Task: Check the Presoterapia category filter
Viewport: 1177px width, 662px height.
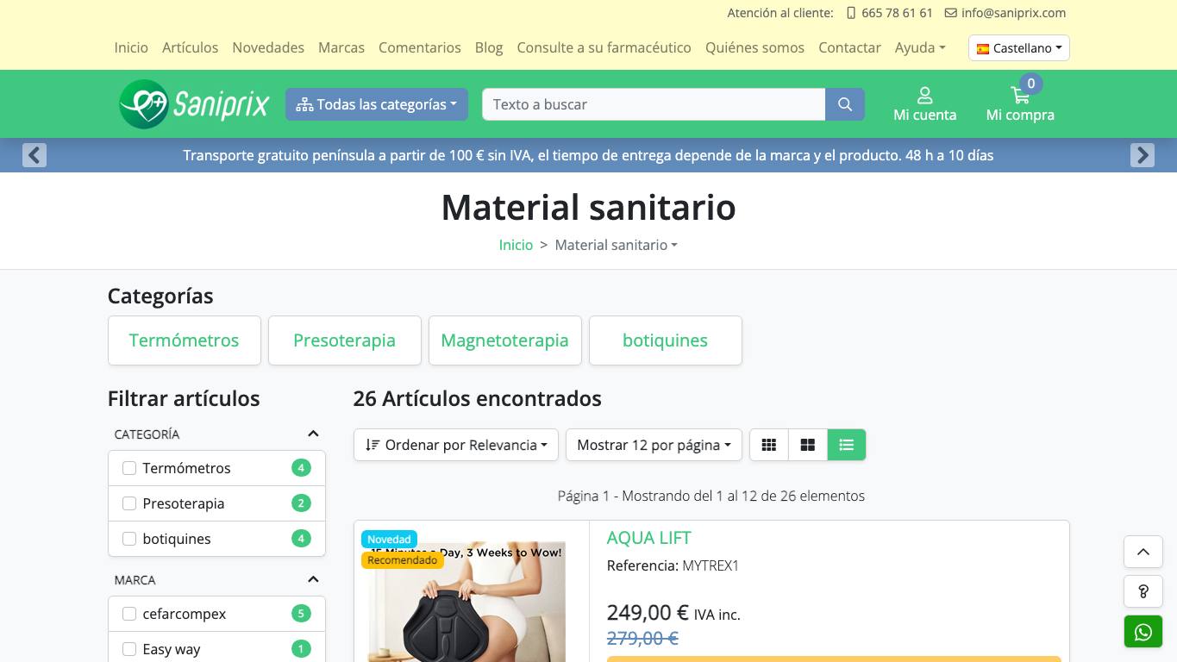Action: (129, 503)
